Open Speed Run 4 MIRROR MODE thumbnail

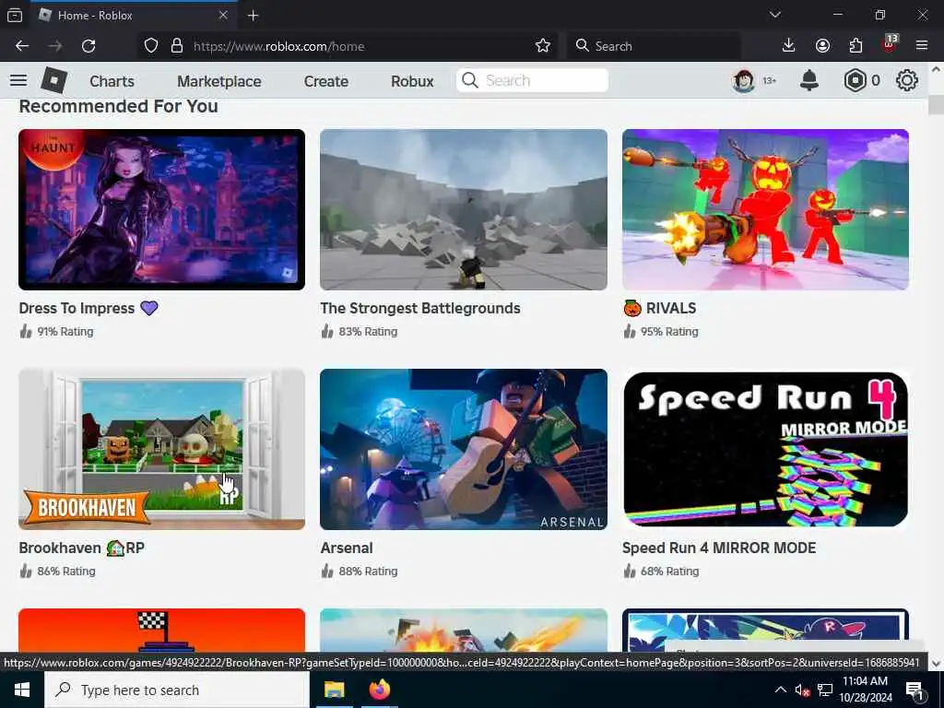pos(765,449)
